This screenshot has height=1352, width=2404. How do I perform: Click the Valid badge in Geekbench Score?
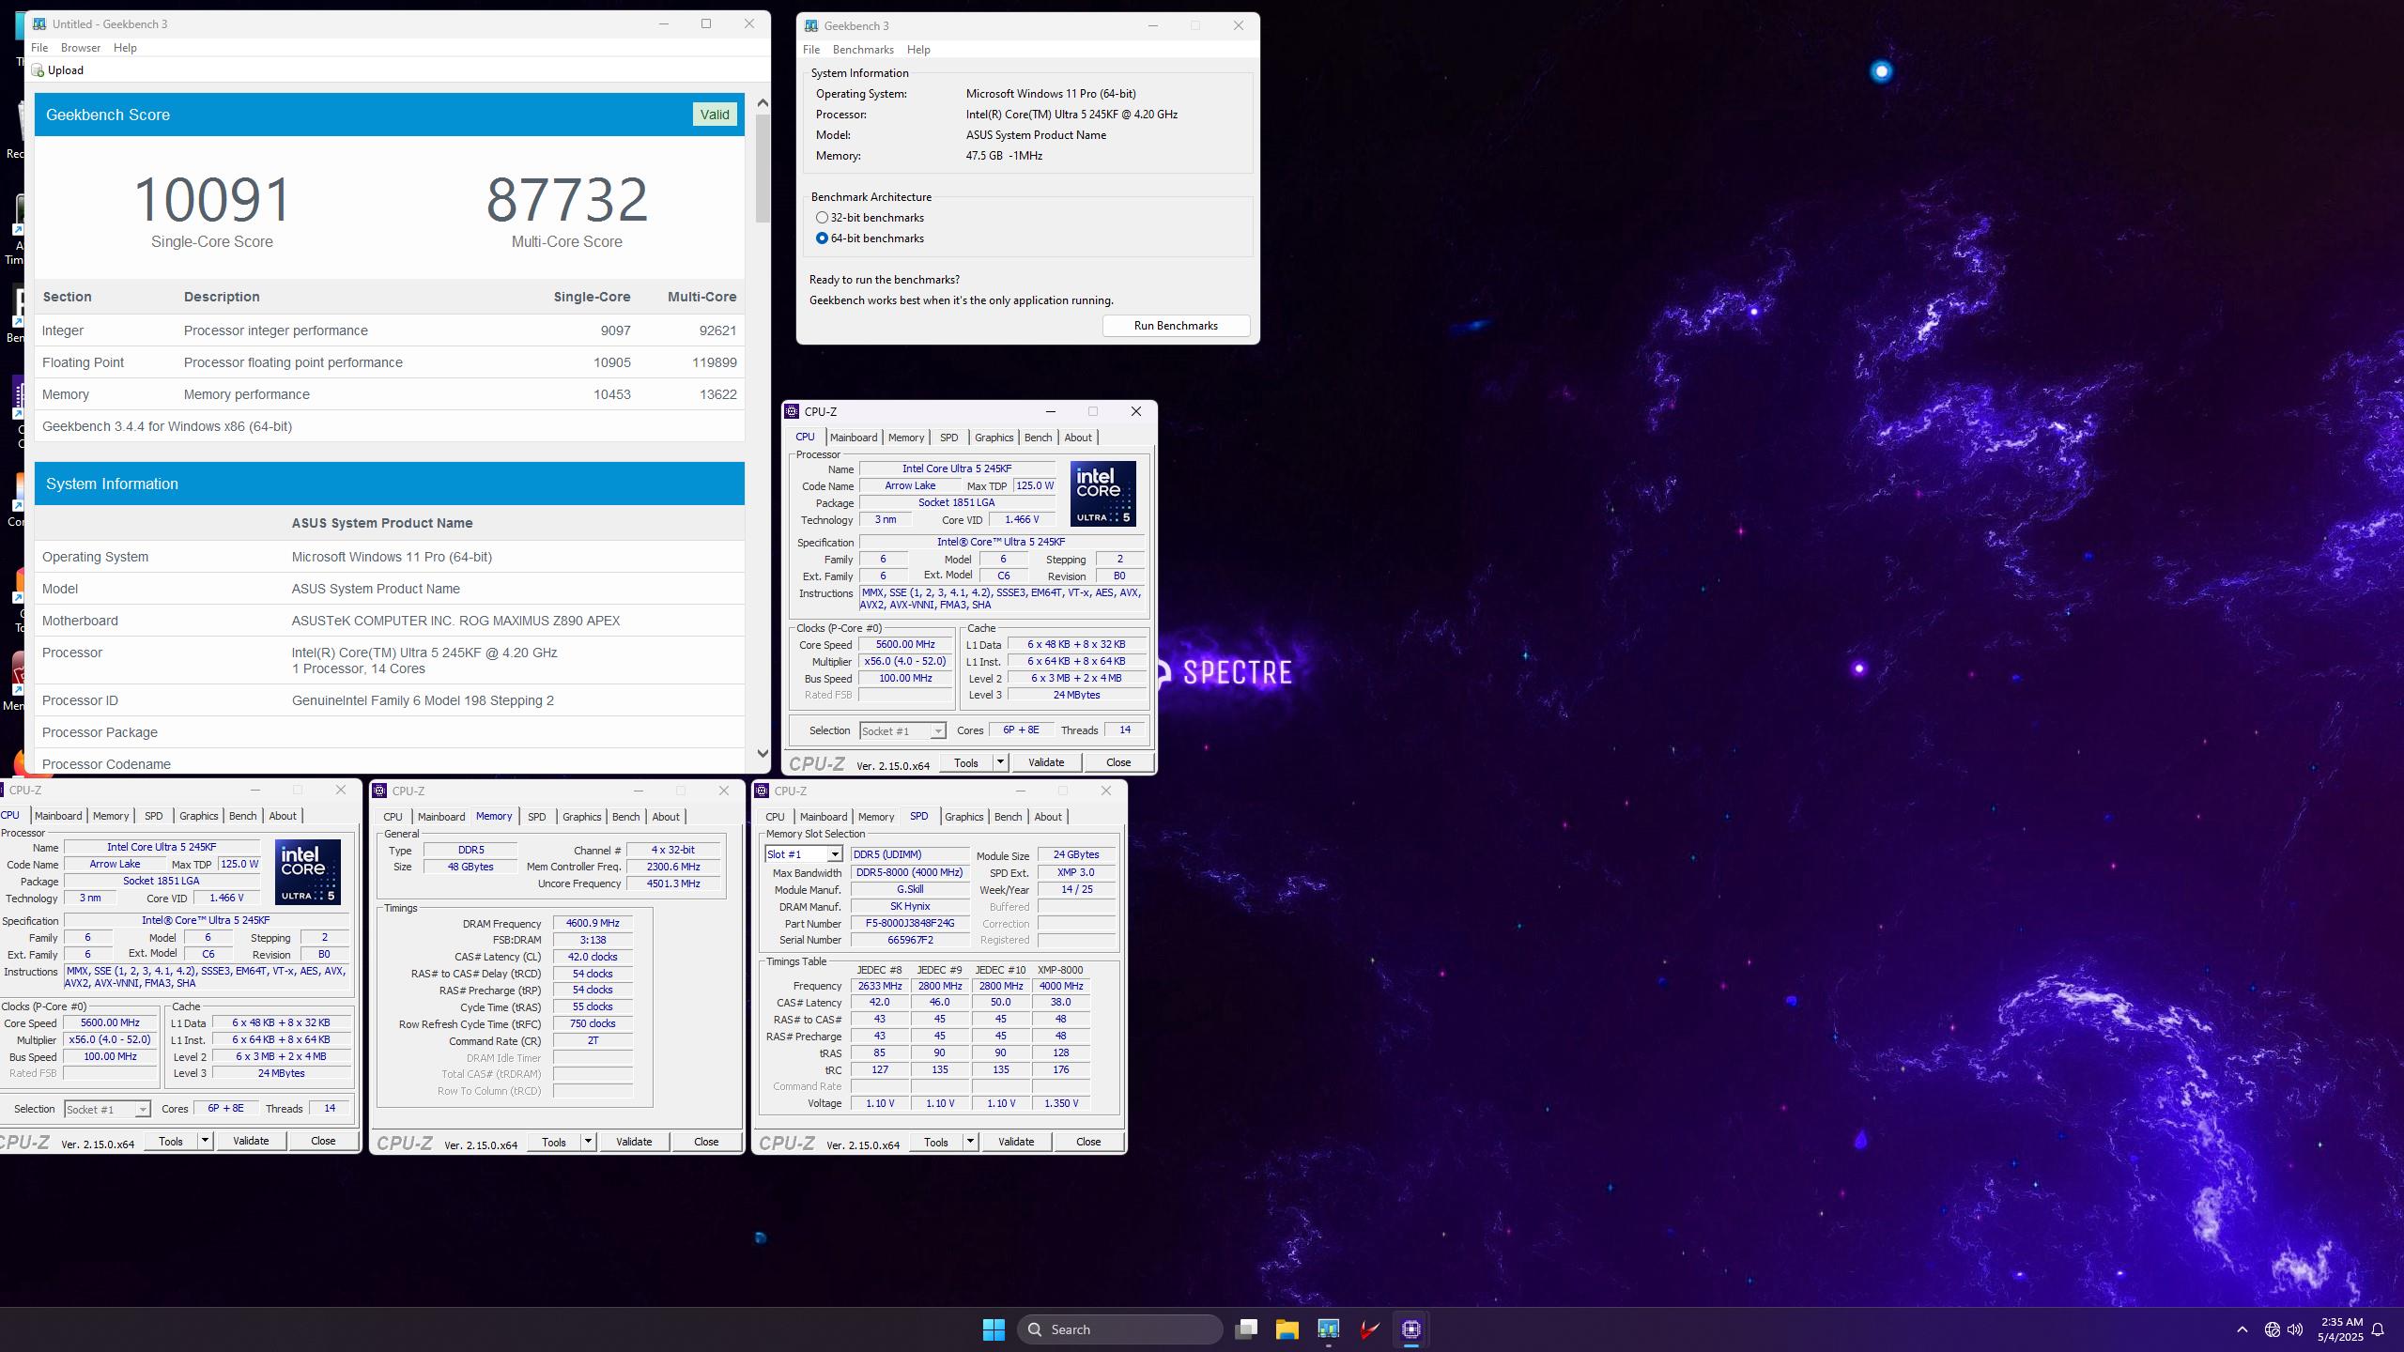click(x=715, y=115)
